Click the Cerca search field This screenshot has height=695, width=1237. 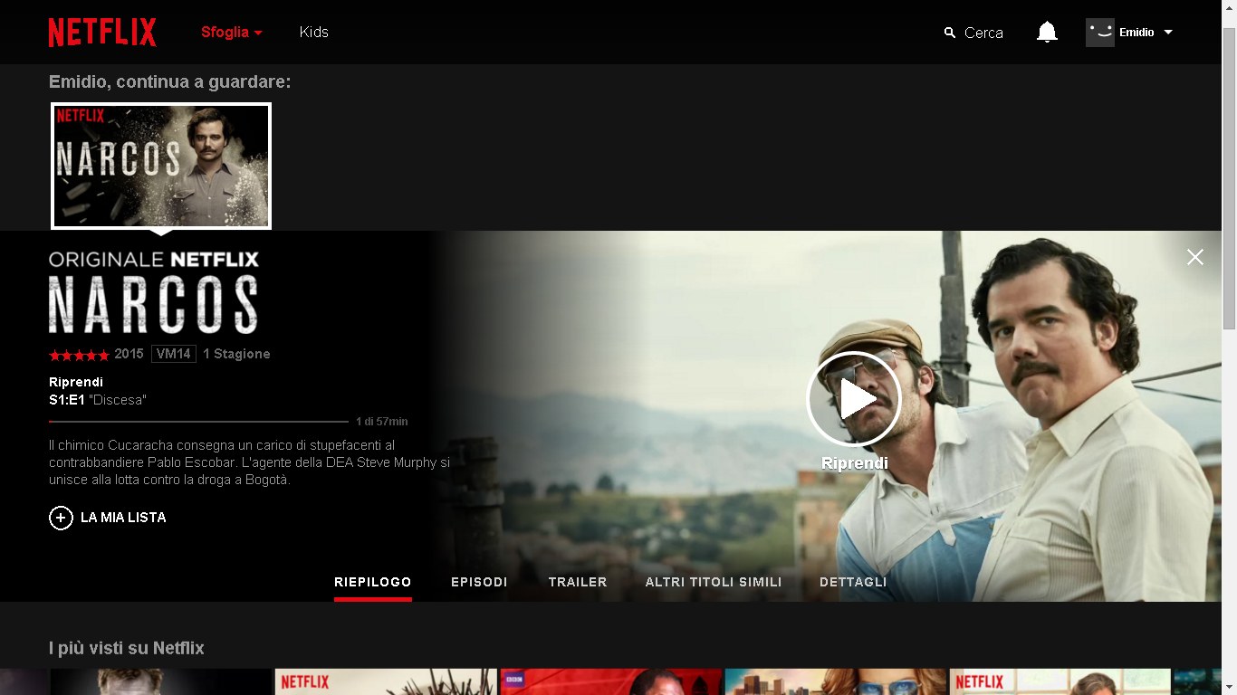click(x=983, y=33)
